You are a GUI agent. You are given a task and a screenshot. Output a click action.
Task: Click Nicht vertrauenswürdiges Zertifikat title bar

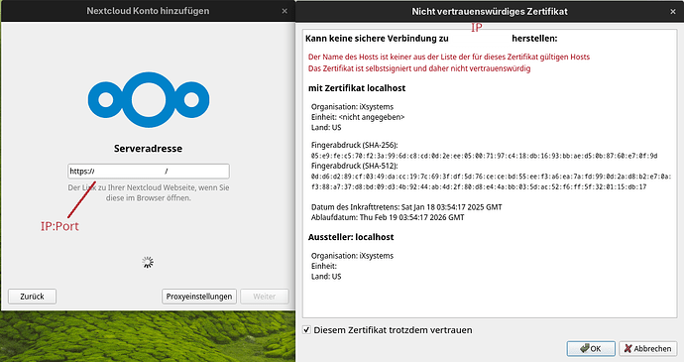(490, 11)
